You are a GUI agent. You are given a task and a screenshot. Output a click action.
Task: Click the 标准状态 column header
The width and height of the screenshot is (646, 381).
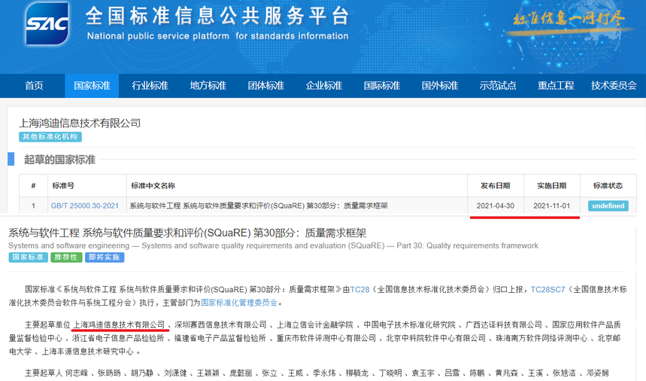(x=608, y=186)
